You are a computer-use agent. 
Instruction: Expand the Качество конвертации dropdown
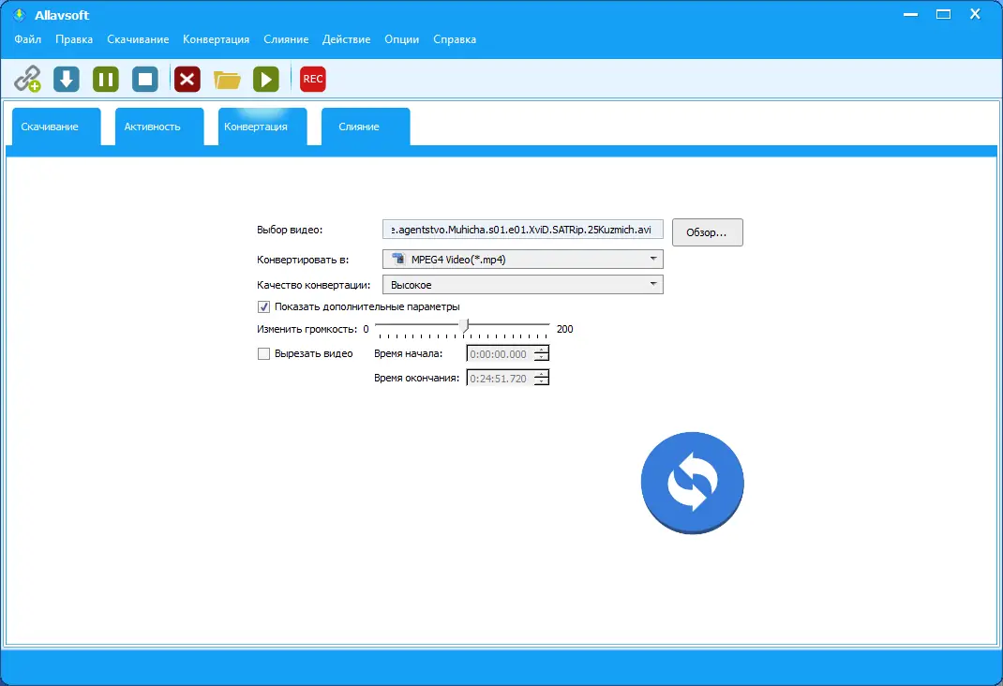[x=523, y=285]
